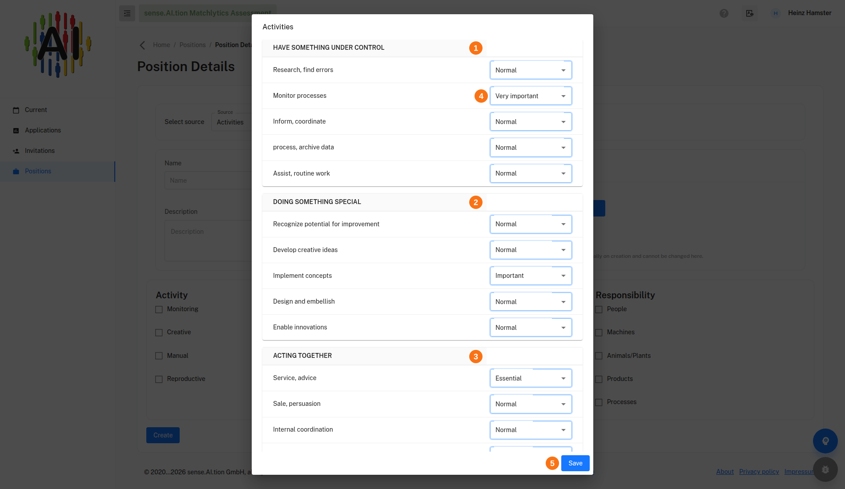The image size is (845, 489).
Task: Open the Heinz Hamster user avatar
Action: click(776, 13)
